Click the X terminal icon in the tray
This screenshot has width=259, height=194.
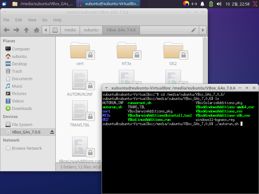pyautogui.click(x=255, y=4)
